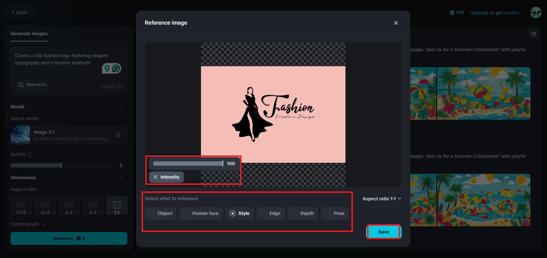Image resolution: width=547 pixels, height=258 pixels.
Task: Click the Intensity sliders icon
Action: [x=156, y=177]
